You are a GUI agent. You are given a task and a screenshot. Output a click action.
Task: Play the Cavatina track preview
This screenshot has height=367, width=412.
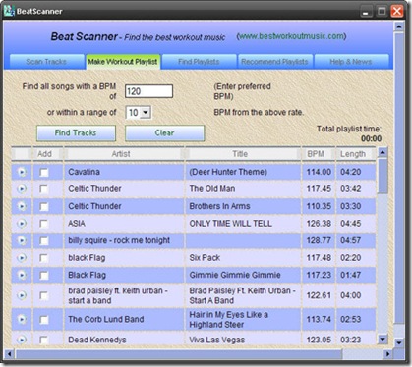point(22,172)
